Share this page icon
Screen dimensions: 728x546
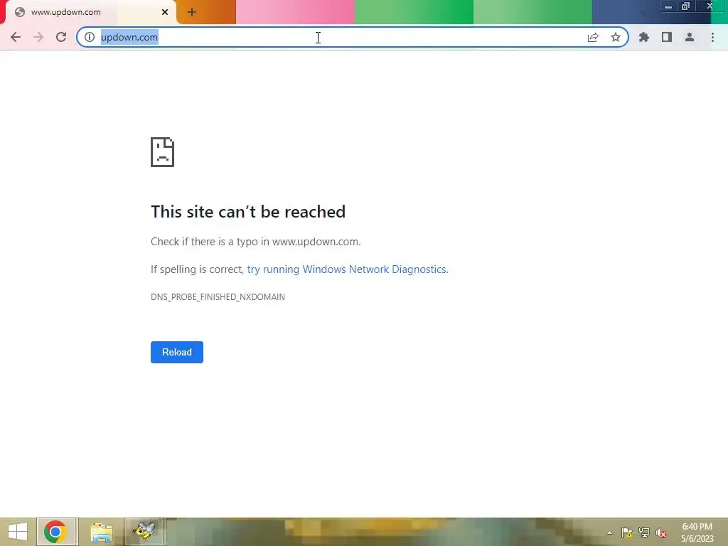(593, 37)
